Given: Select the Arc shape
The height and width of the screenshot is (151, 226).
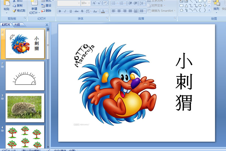Looking at the screenshot, I should pyautogui.click(x=191, y=10).
